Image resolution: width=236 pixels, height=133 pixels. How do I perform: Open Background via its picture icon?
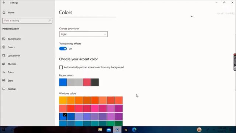[x=4, y=39]
